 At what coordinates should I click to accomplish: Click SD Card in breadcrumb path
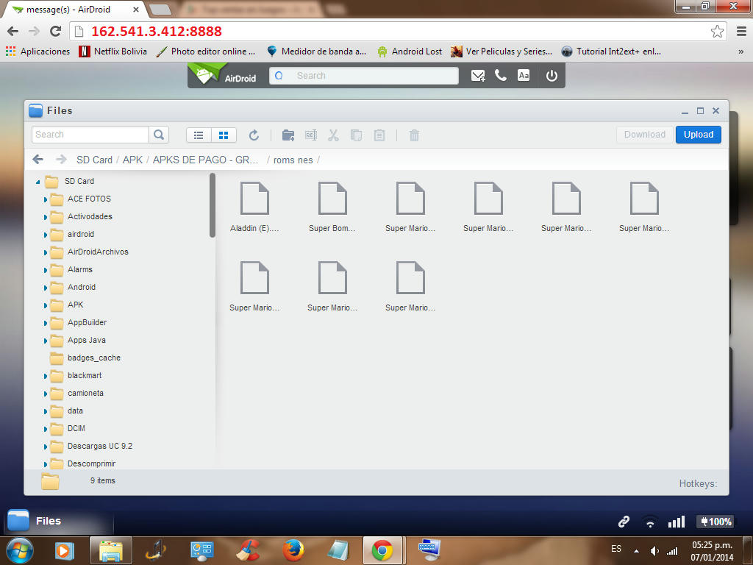coord(94,160)
